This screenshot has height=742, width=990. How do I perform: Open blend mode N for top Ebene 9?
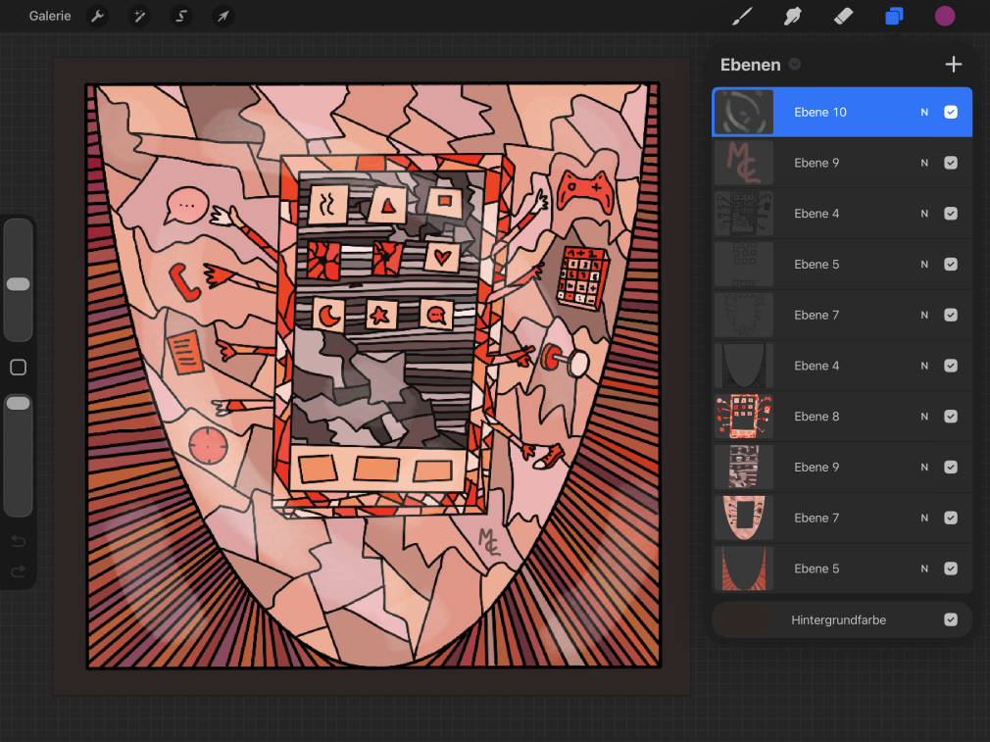click(924, 163)
